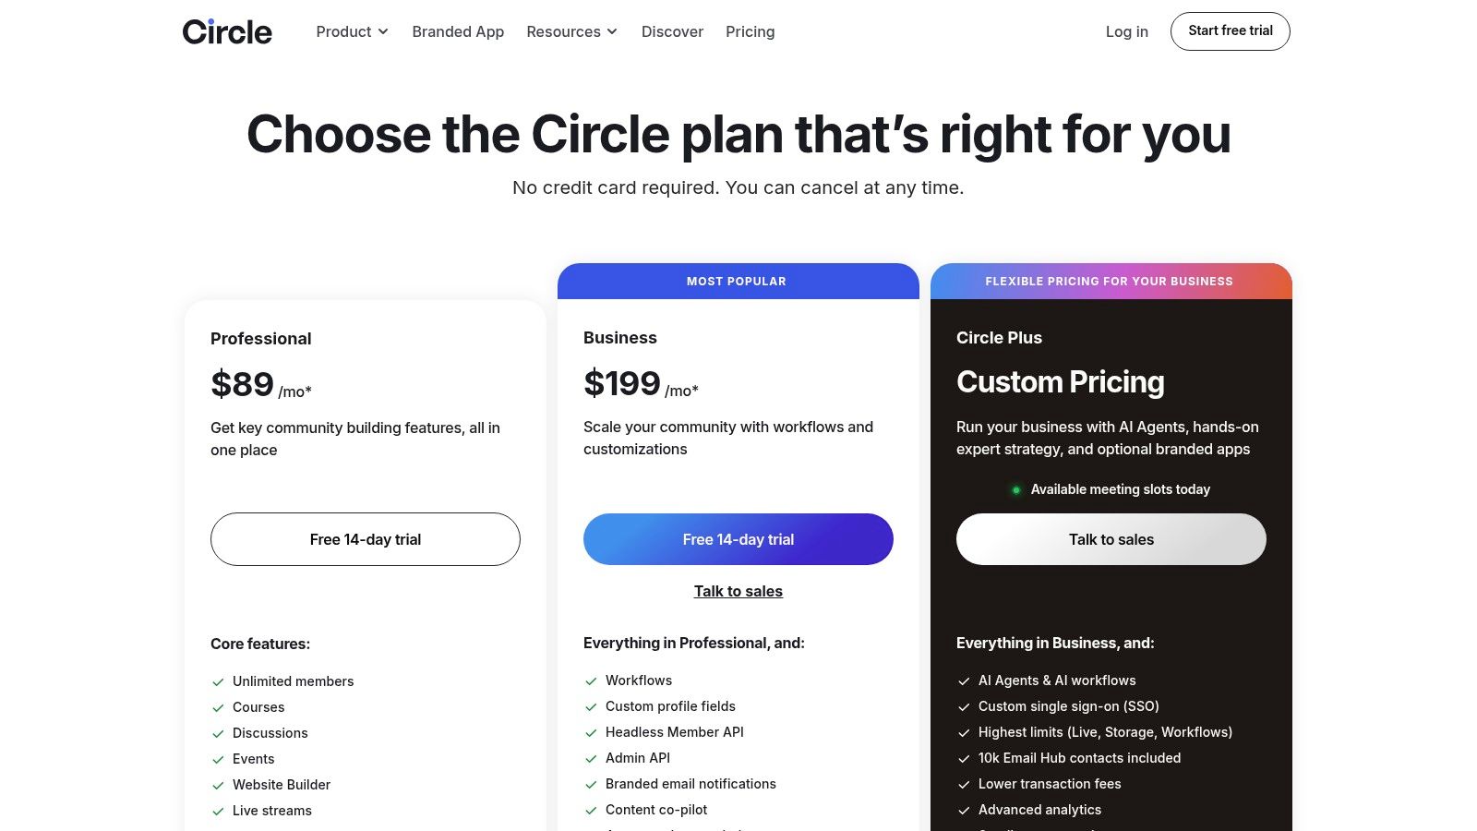Click the green availability dot for meeting slots
The width and height of the screenshot is (1477, 831).
click(x=1016, y=489)
